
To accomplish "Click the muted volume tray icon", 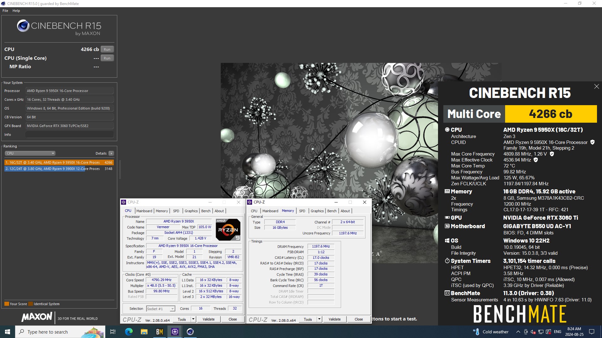I will click(x=533, y=332).
